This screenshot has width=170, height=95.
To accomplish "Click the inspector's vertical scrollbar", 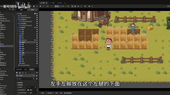I will 38,90.
